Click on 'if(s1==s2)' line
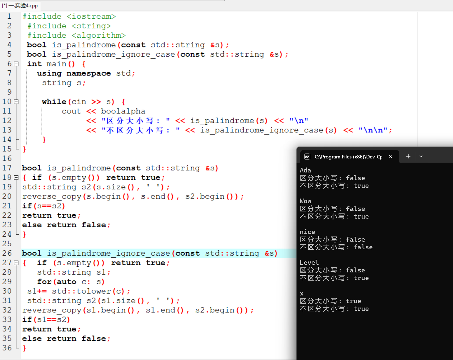The width and height of the screenshot is (453, 360). (46, 320)
